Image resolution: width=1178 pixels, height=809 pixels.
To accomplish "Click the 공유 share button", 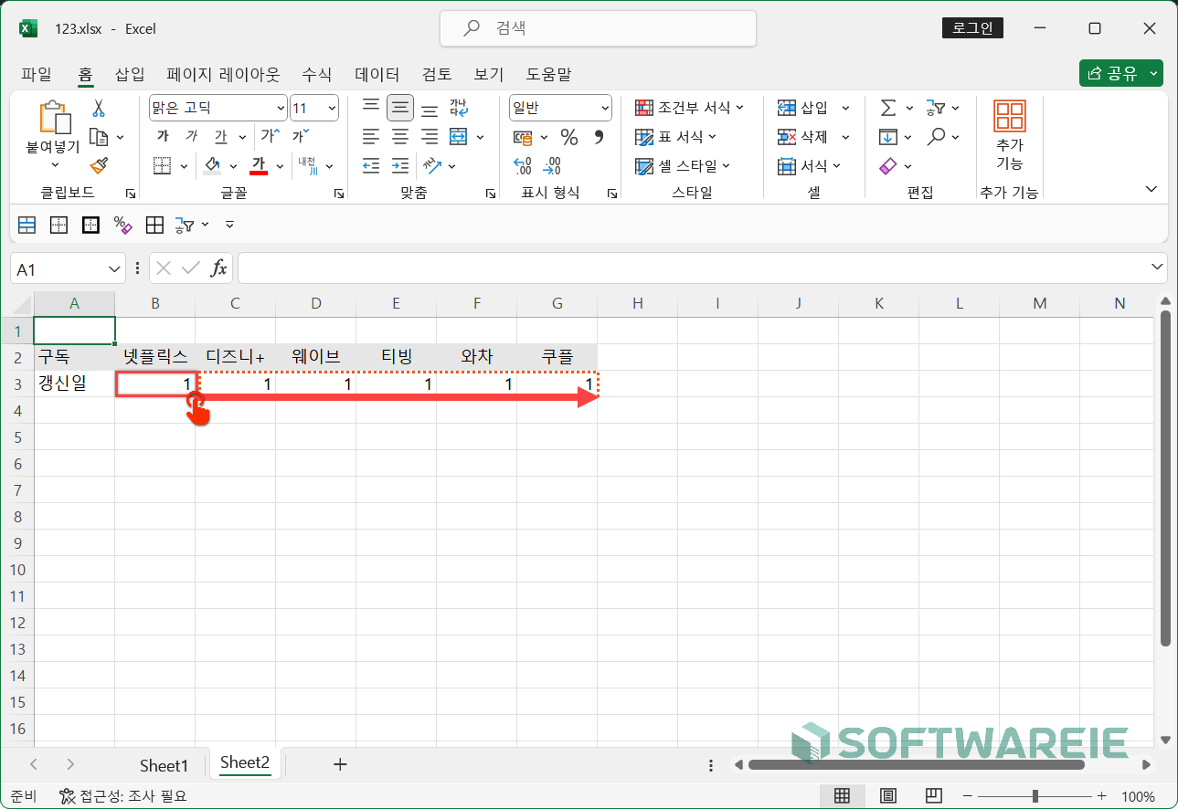I will (1120, 74).
